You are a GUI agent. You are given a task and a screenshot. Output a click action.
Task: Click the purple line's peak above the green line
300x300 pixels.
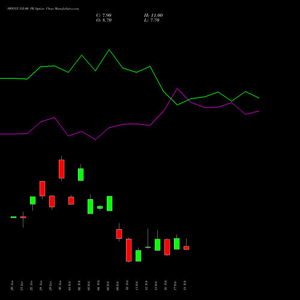[x=177, y=89]
